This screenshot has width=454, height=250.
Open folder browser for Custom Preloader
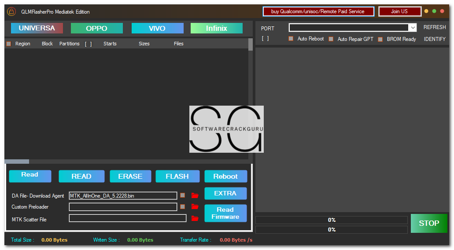195,206
